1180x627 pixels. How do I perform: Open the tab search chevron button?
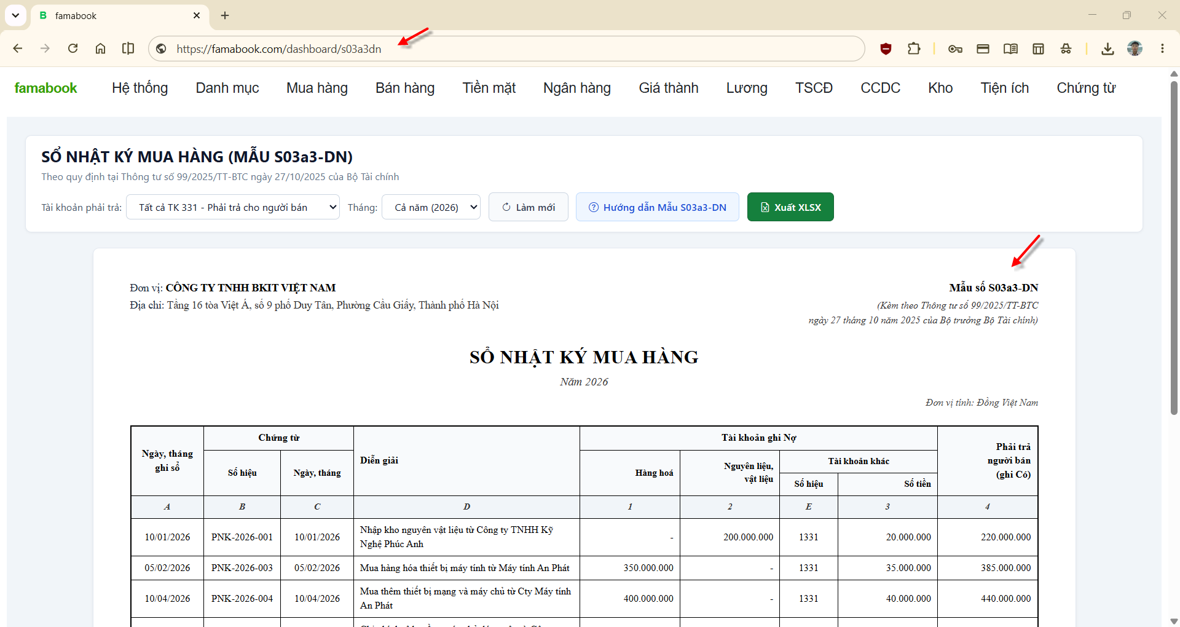(x=15, y=15)
